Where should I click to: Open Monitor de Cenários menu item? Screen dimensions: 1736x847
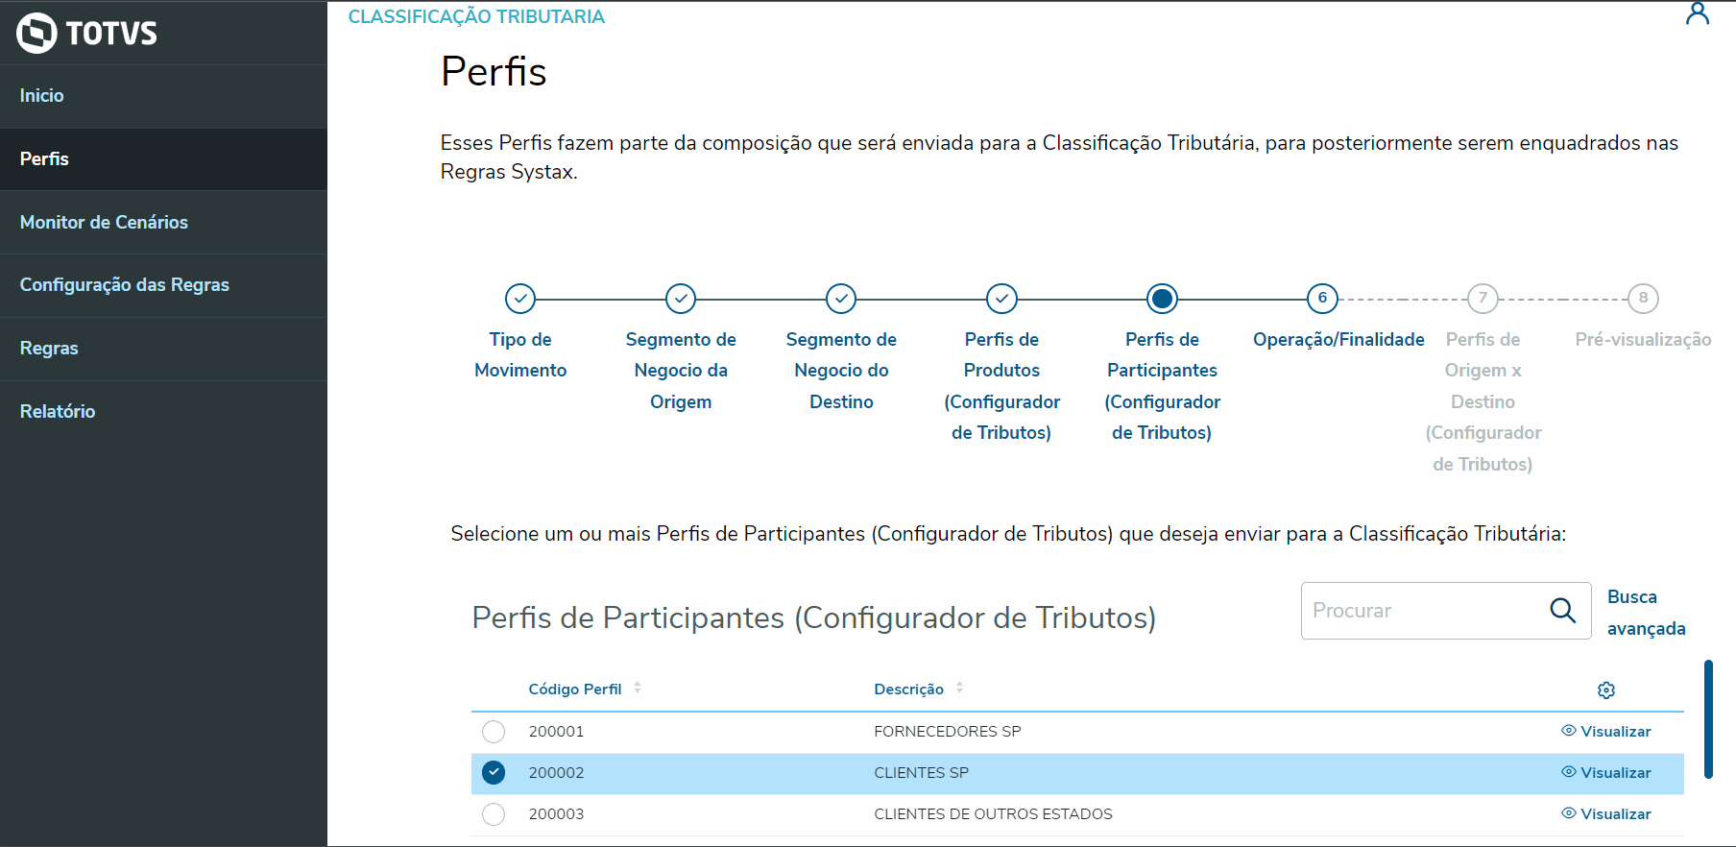coord(104,222)
